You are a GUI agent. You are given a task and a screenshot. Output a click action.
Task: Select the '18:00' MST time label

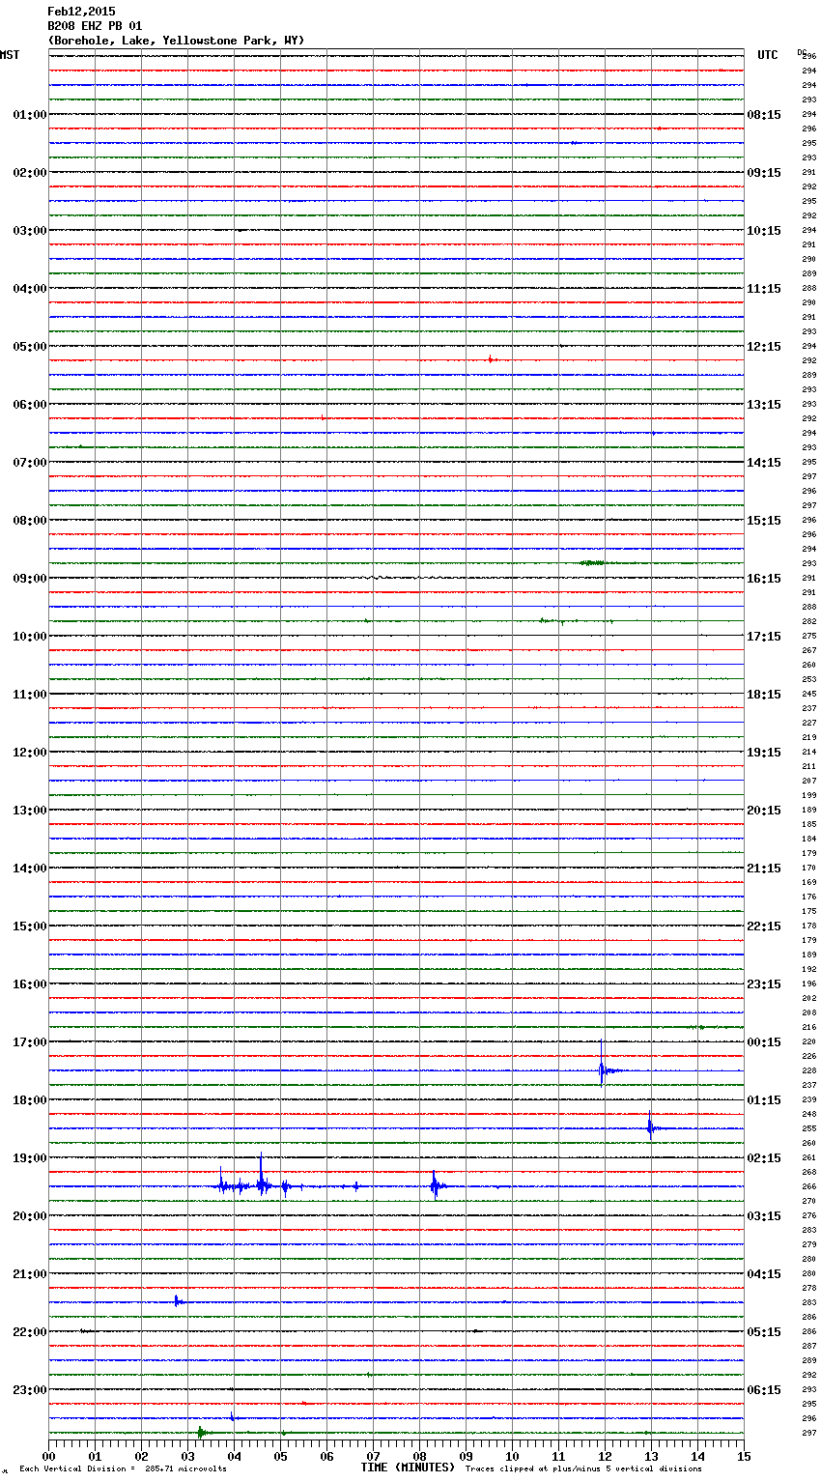pyautogui.click(x=30, y=1100)
